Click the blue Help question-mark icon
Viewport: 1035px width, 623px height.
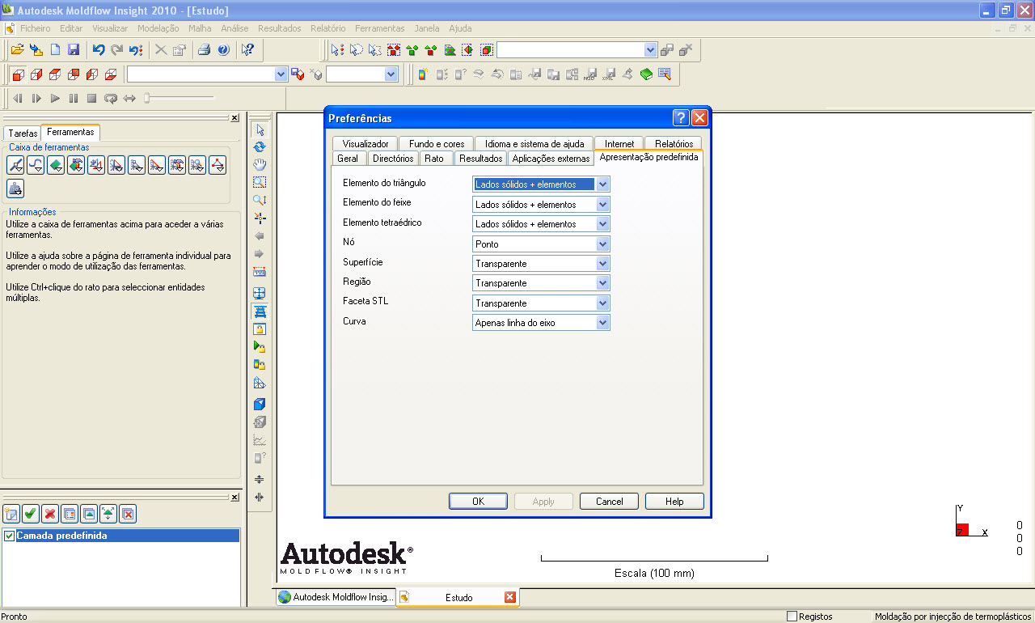pyautogui.click(x=223, y=50)
